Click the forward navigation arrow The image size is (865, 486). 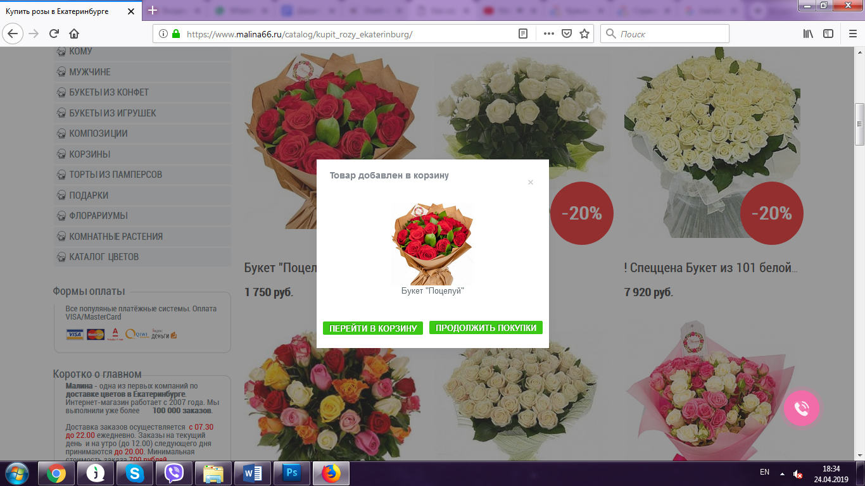(x=34, y=34)
